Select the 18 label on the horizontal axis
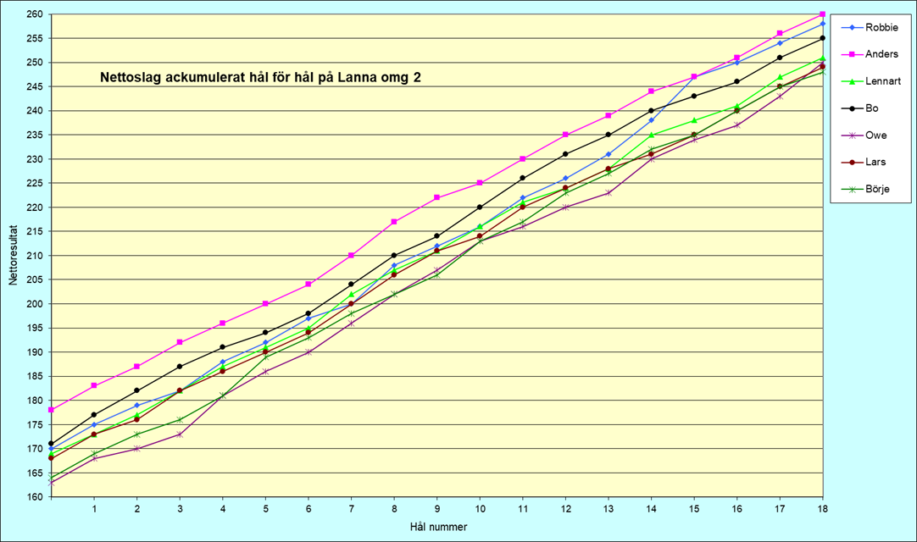Viewport: 917px width, 542px height. [x=822, y=509]
